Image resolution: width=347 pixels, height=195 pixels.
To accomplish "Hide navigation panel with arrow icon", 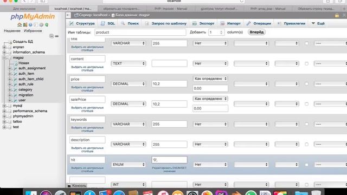I will pyautogui.click(x=68, y=15).
